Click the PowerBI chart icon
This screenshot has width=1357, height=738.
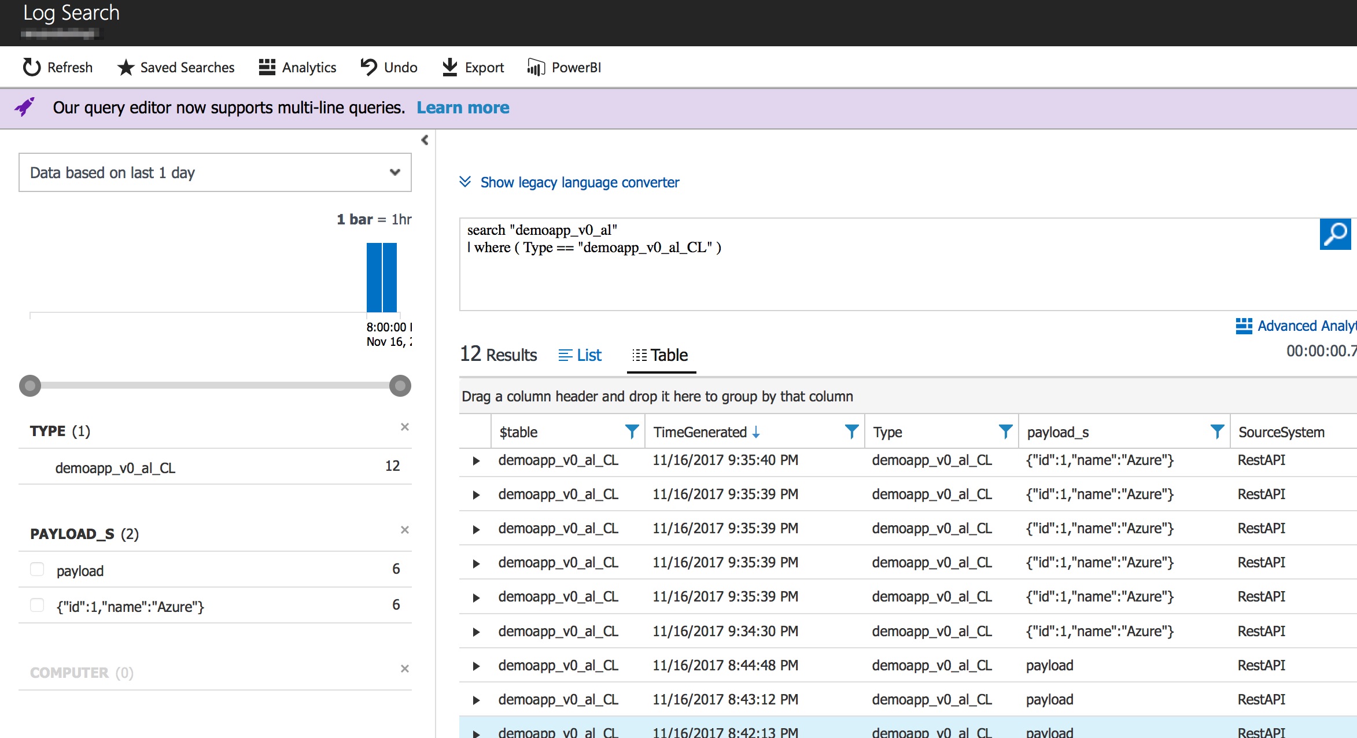[536, 67]
